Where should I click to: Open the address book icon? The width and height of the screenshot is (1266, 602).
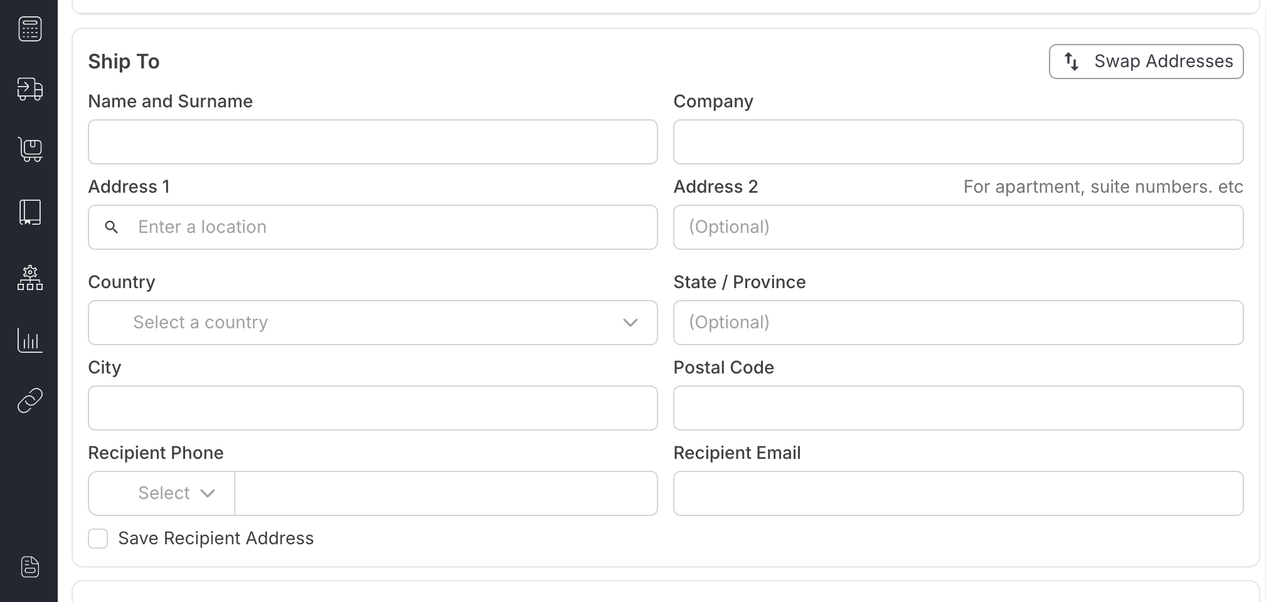(29, 212)
